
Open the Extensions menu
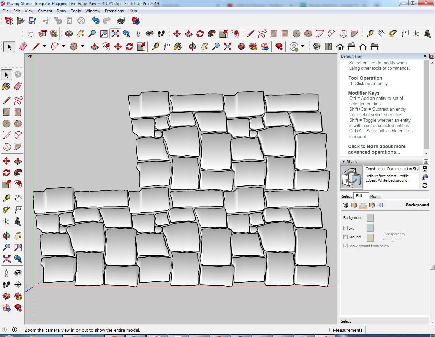coord(114,11)
